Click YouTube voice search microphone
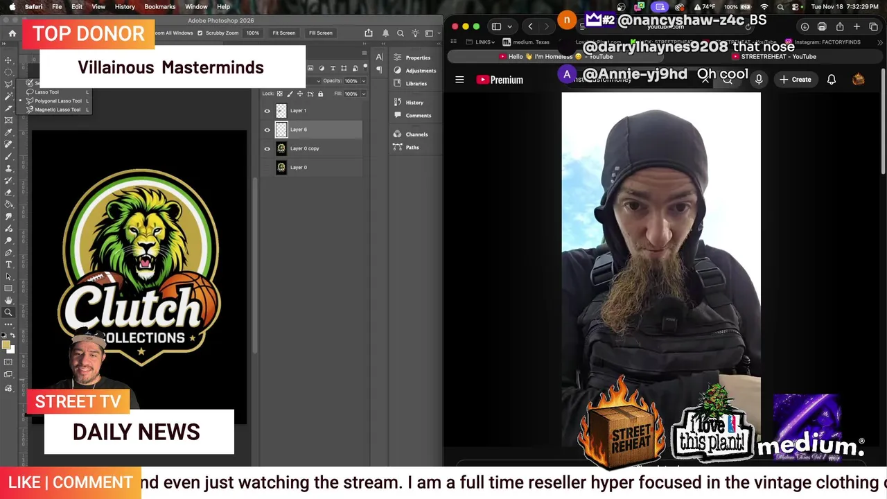Screen dimensions: 887x499 (759, 80)
